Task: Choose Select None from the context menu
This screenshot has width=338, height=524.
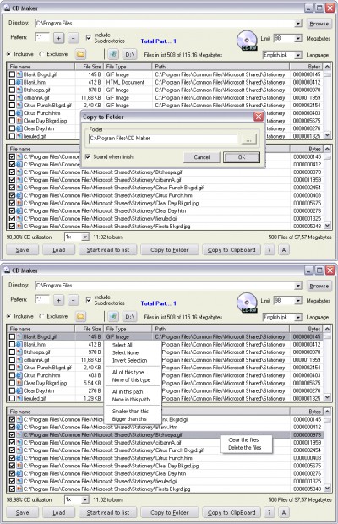Action: click(133, 352)
